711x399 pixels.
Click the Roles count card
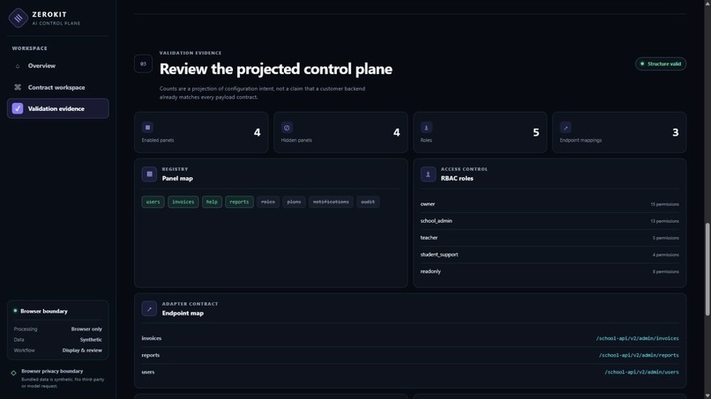pyautogui.click(x=480, y=132)
